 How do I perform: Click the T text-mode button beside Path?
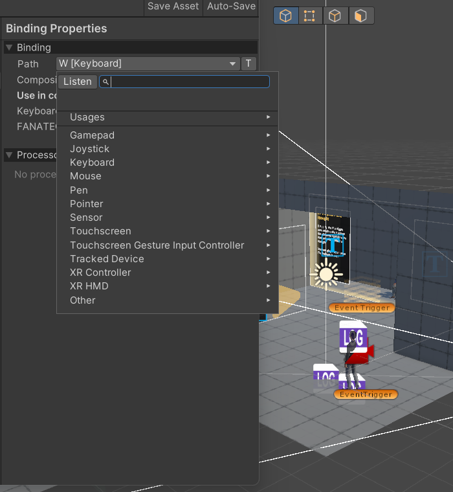pos(249,63)
